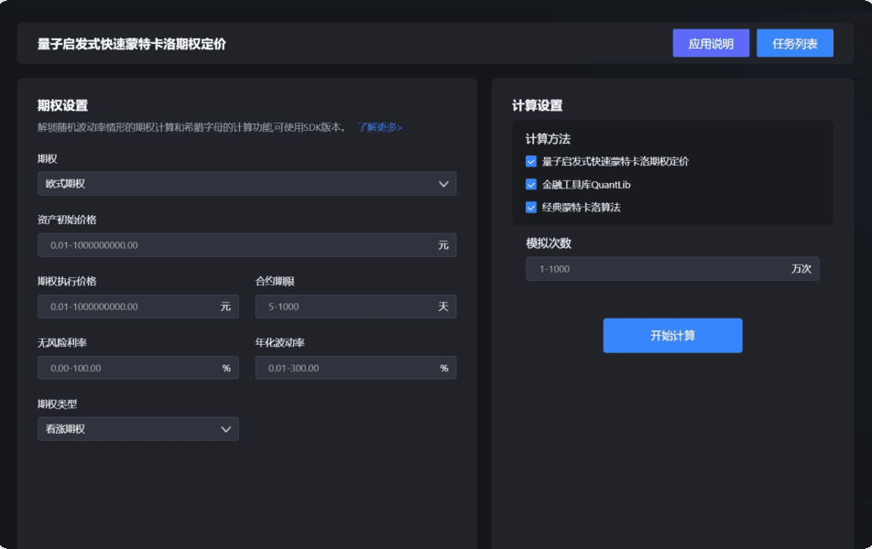Click the 期权执行价格 label
The width and height of the screenshot is (872, 549).
[67, 281]
